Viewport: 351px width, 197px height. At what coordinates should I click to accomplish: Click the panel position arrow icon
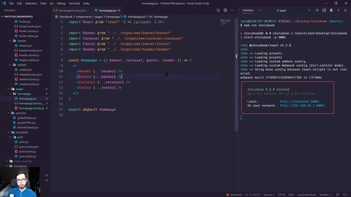coord(338,10)
